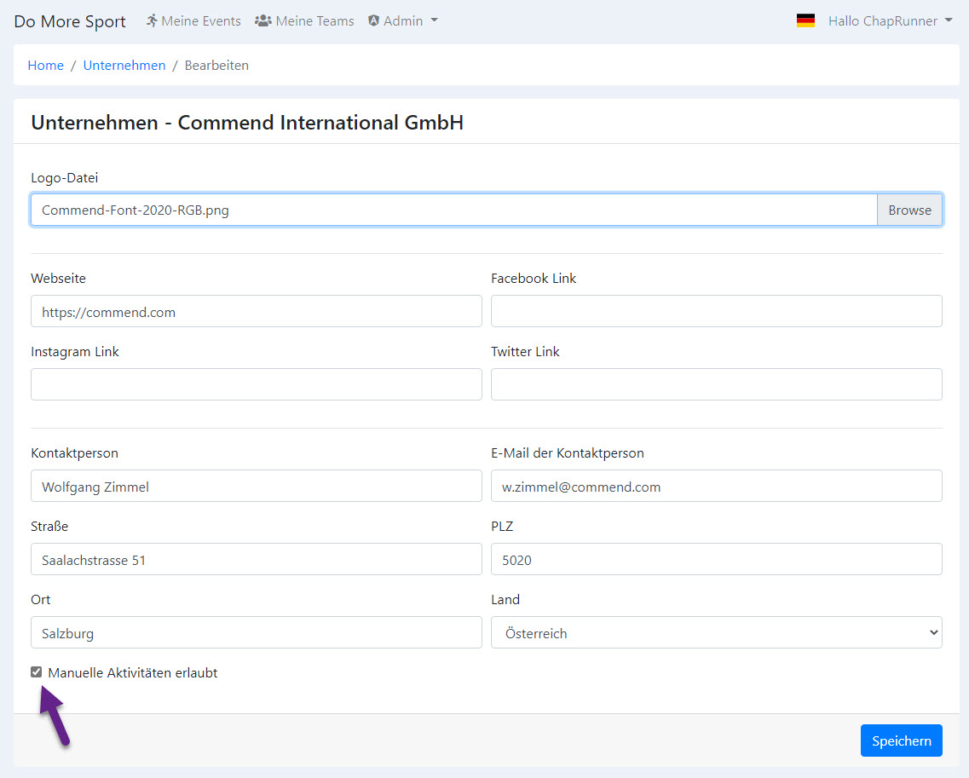The width and height of the screenshot is (969, 778).
Task: Toggle the Manuelle Aktivitäten erlaubt checkbox
Action: click(37, 672)
